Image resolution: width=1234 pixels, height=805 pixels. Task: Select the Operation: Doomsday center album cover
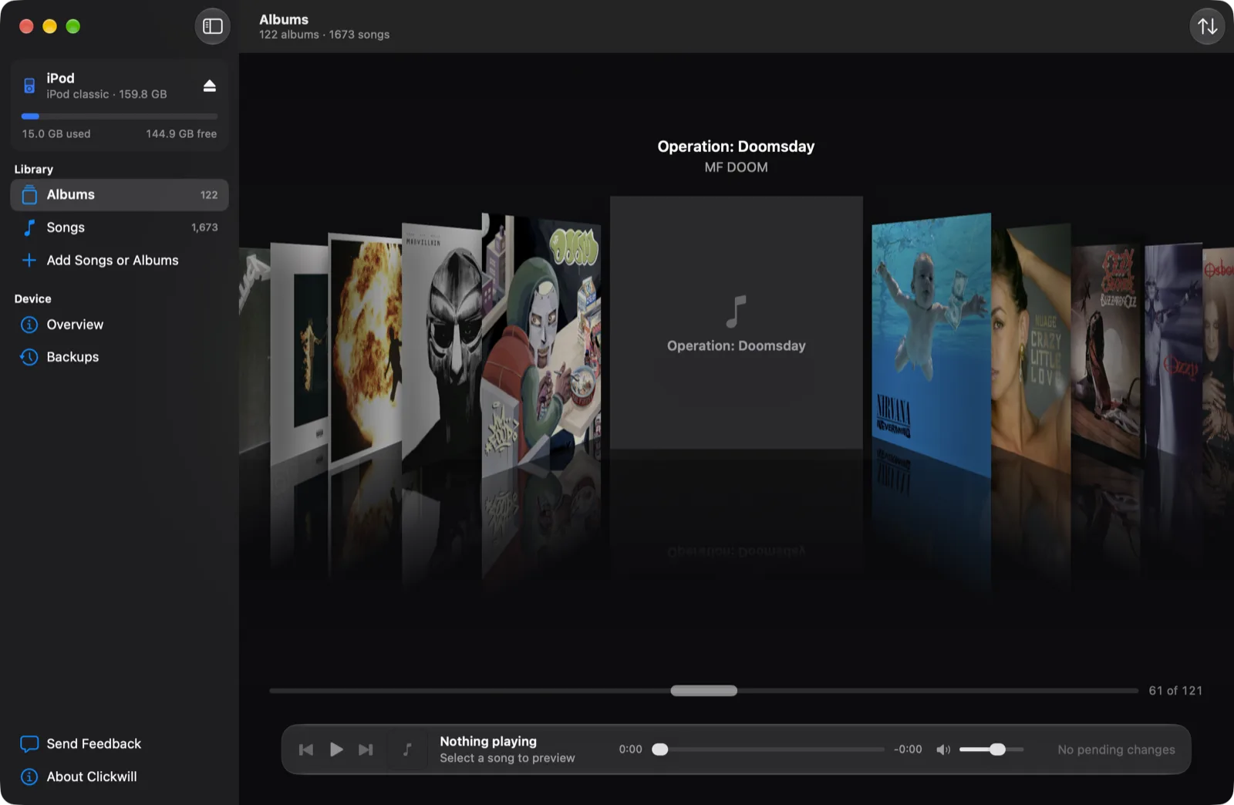pyautogui.click(x=737, y=322)
